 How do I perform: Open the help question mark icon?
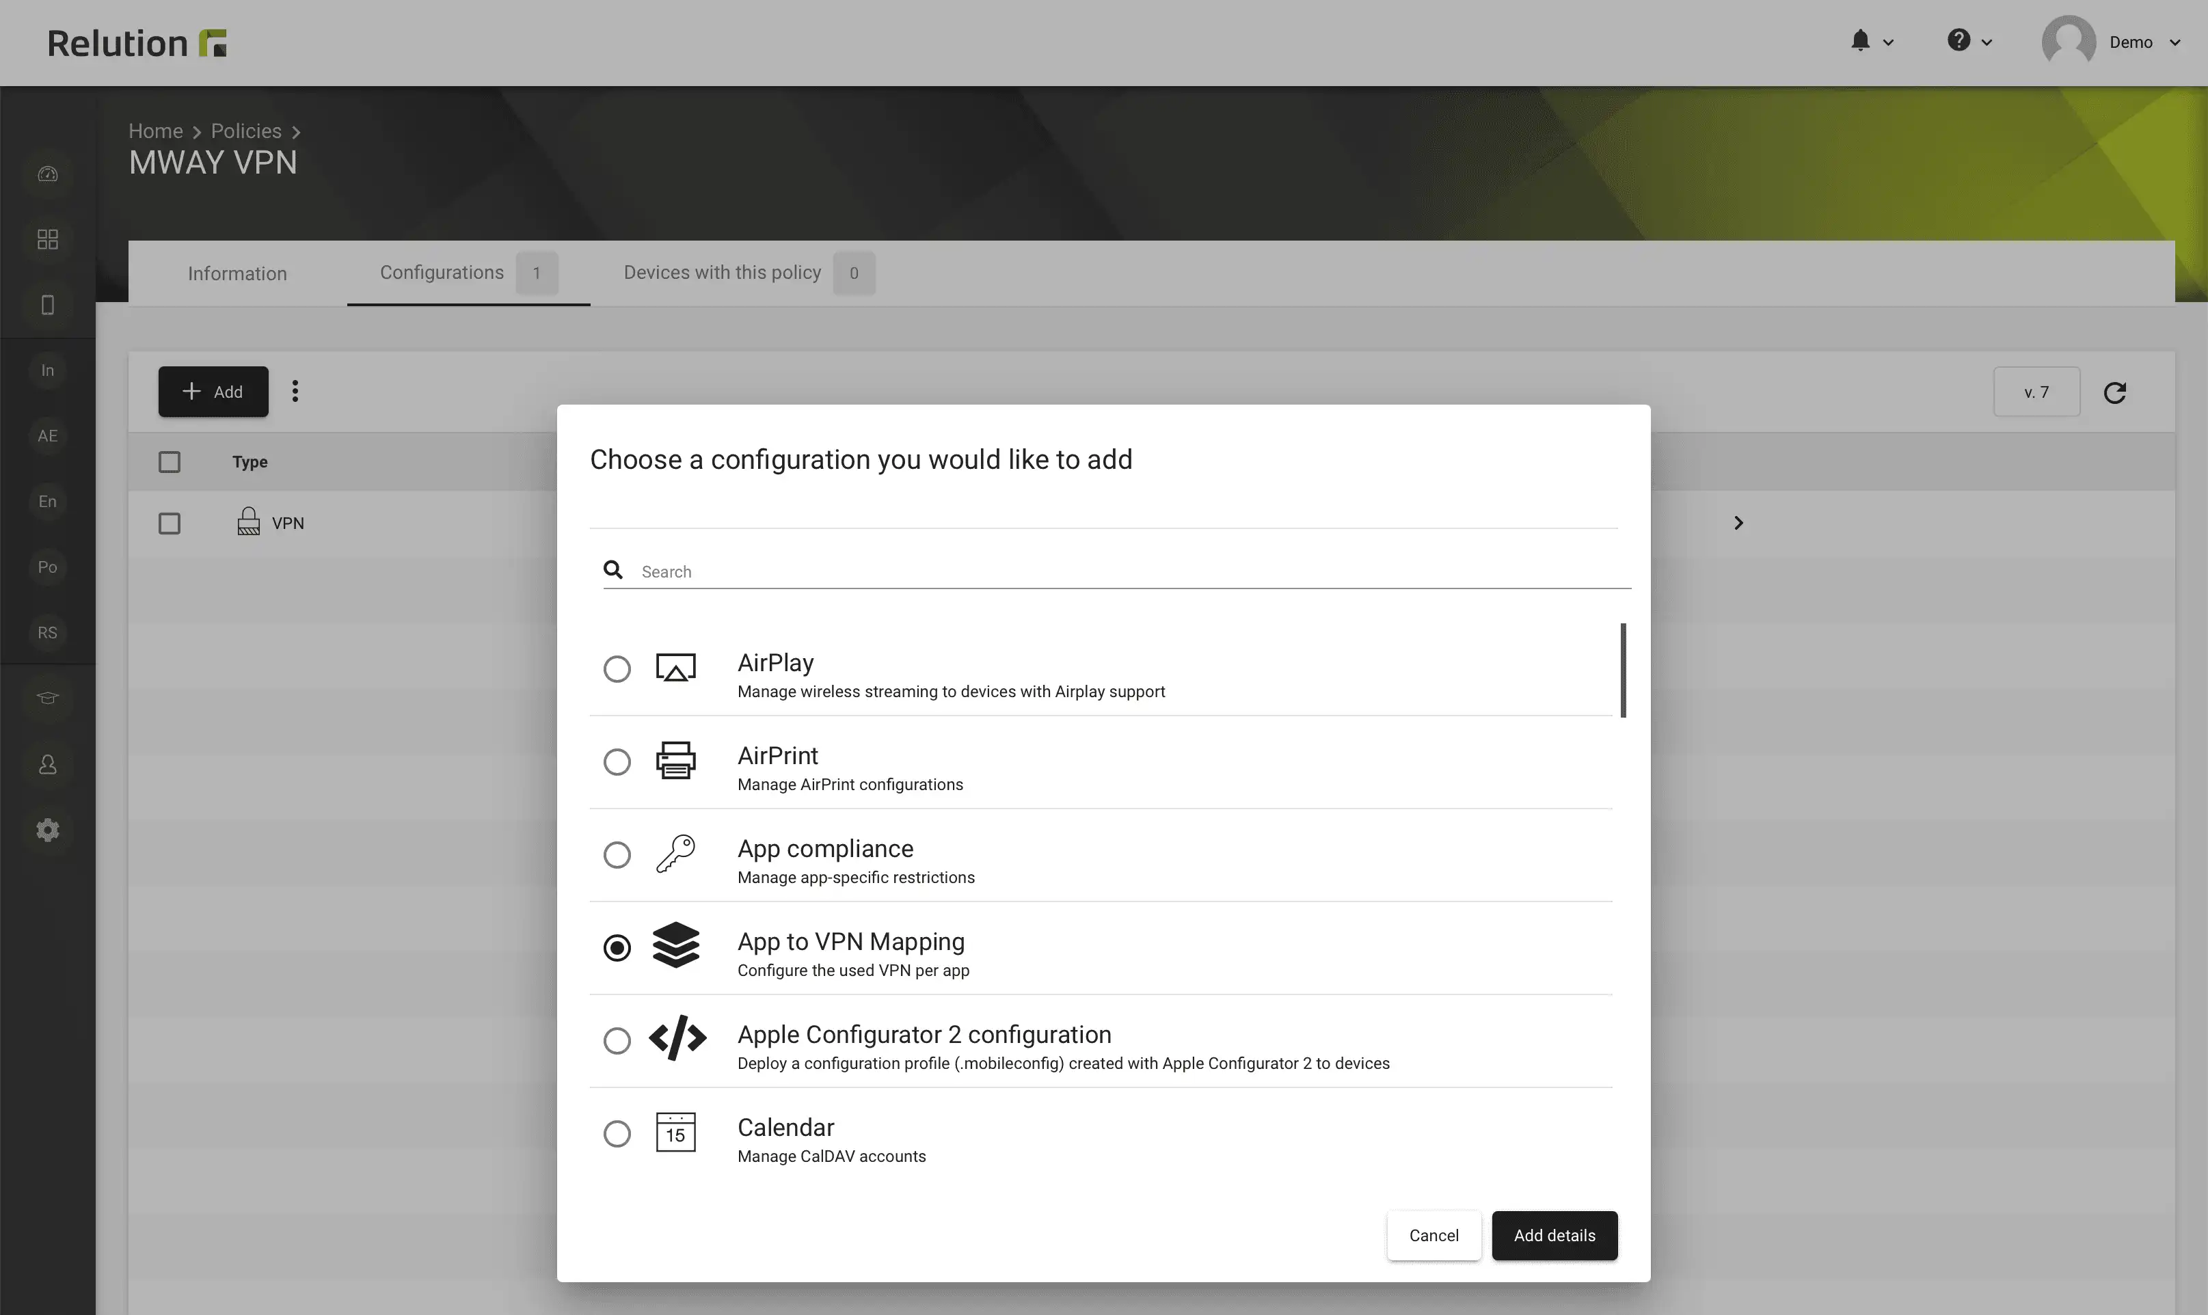coord(1958,41)
